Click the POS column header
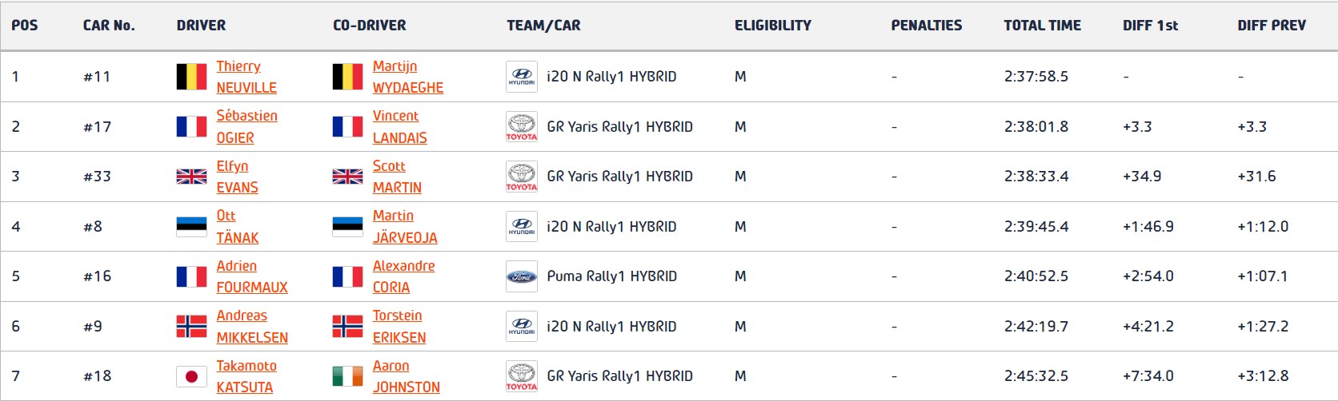Screen dimensions: 1338x401 (25, 26)
